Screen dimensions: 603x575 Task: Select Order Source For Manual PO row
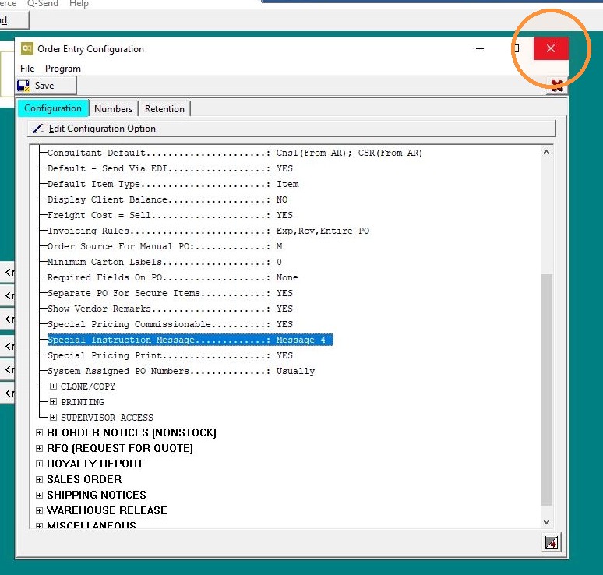point(164,246)
